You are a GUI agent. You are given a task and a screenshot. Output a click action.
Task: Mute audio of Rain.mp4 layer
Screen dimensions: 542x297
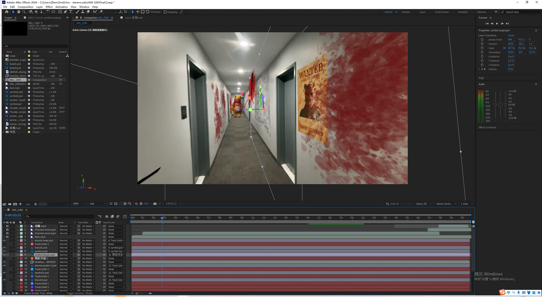(x=8, y=237)
